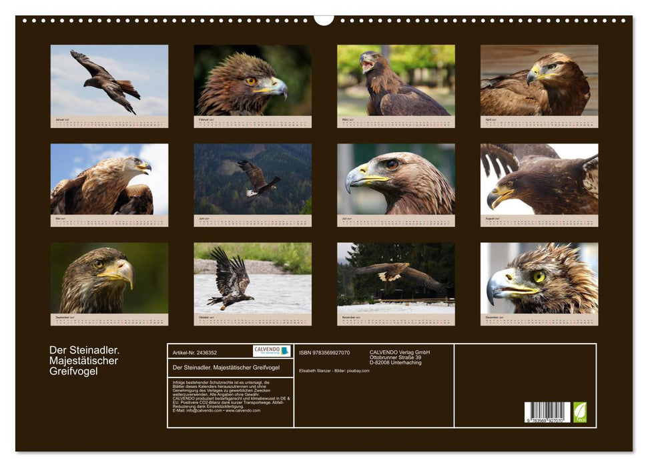This screenshot has width=648, height=467.
Task: Open the August eagle with raised wing photo
Action: coord(539,179)
